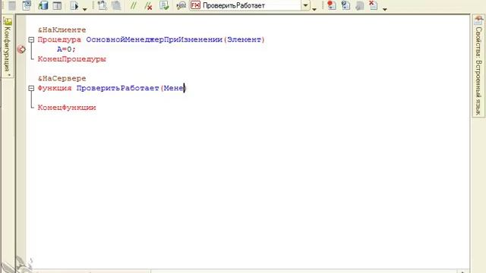Click the Мене parameter being typed

click(x=174, y=88)
